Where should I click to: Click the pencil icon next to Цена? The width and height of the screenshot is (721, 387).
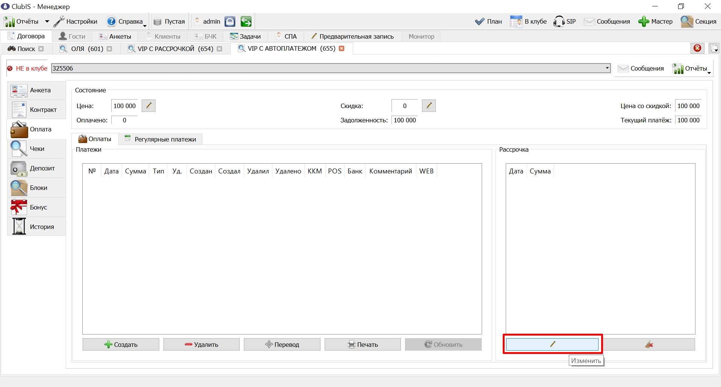tap(148, 106)
